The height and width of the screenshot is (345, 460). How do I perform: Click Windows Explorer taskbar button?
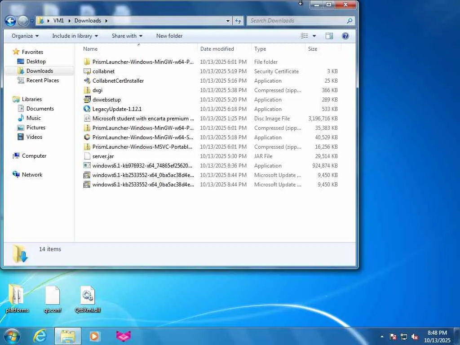click(x=68, y=336)
